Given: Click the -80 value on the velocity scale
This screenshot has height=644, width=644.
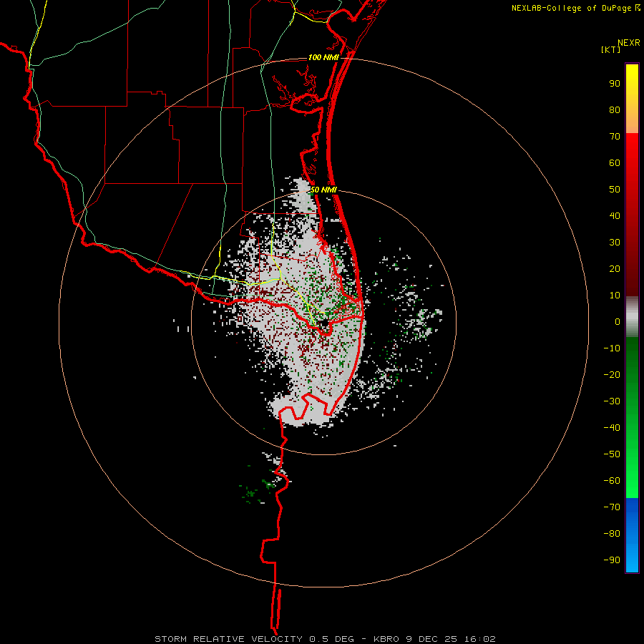Looking at the screenshot, I should coord(612,534).
